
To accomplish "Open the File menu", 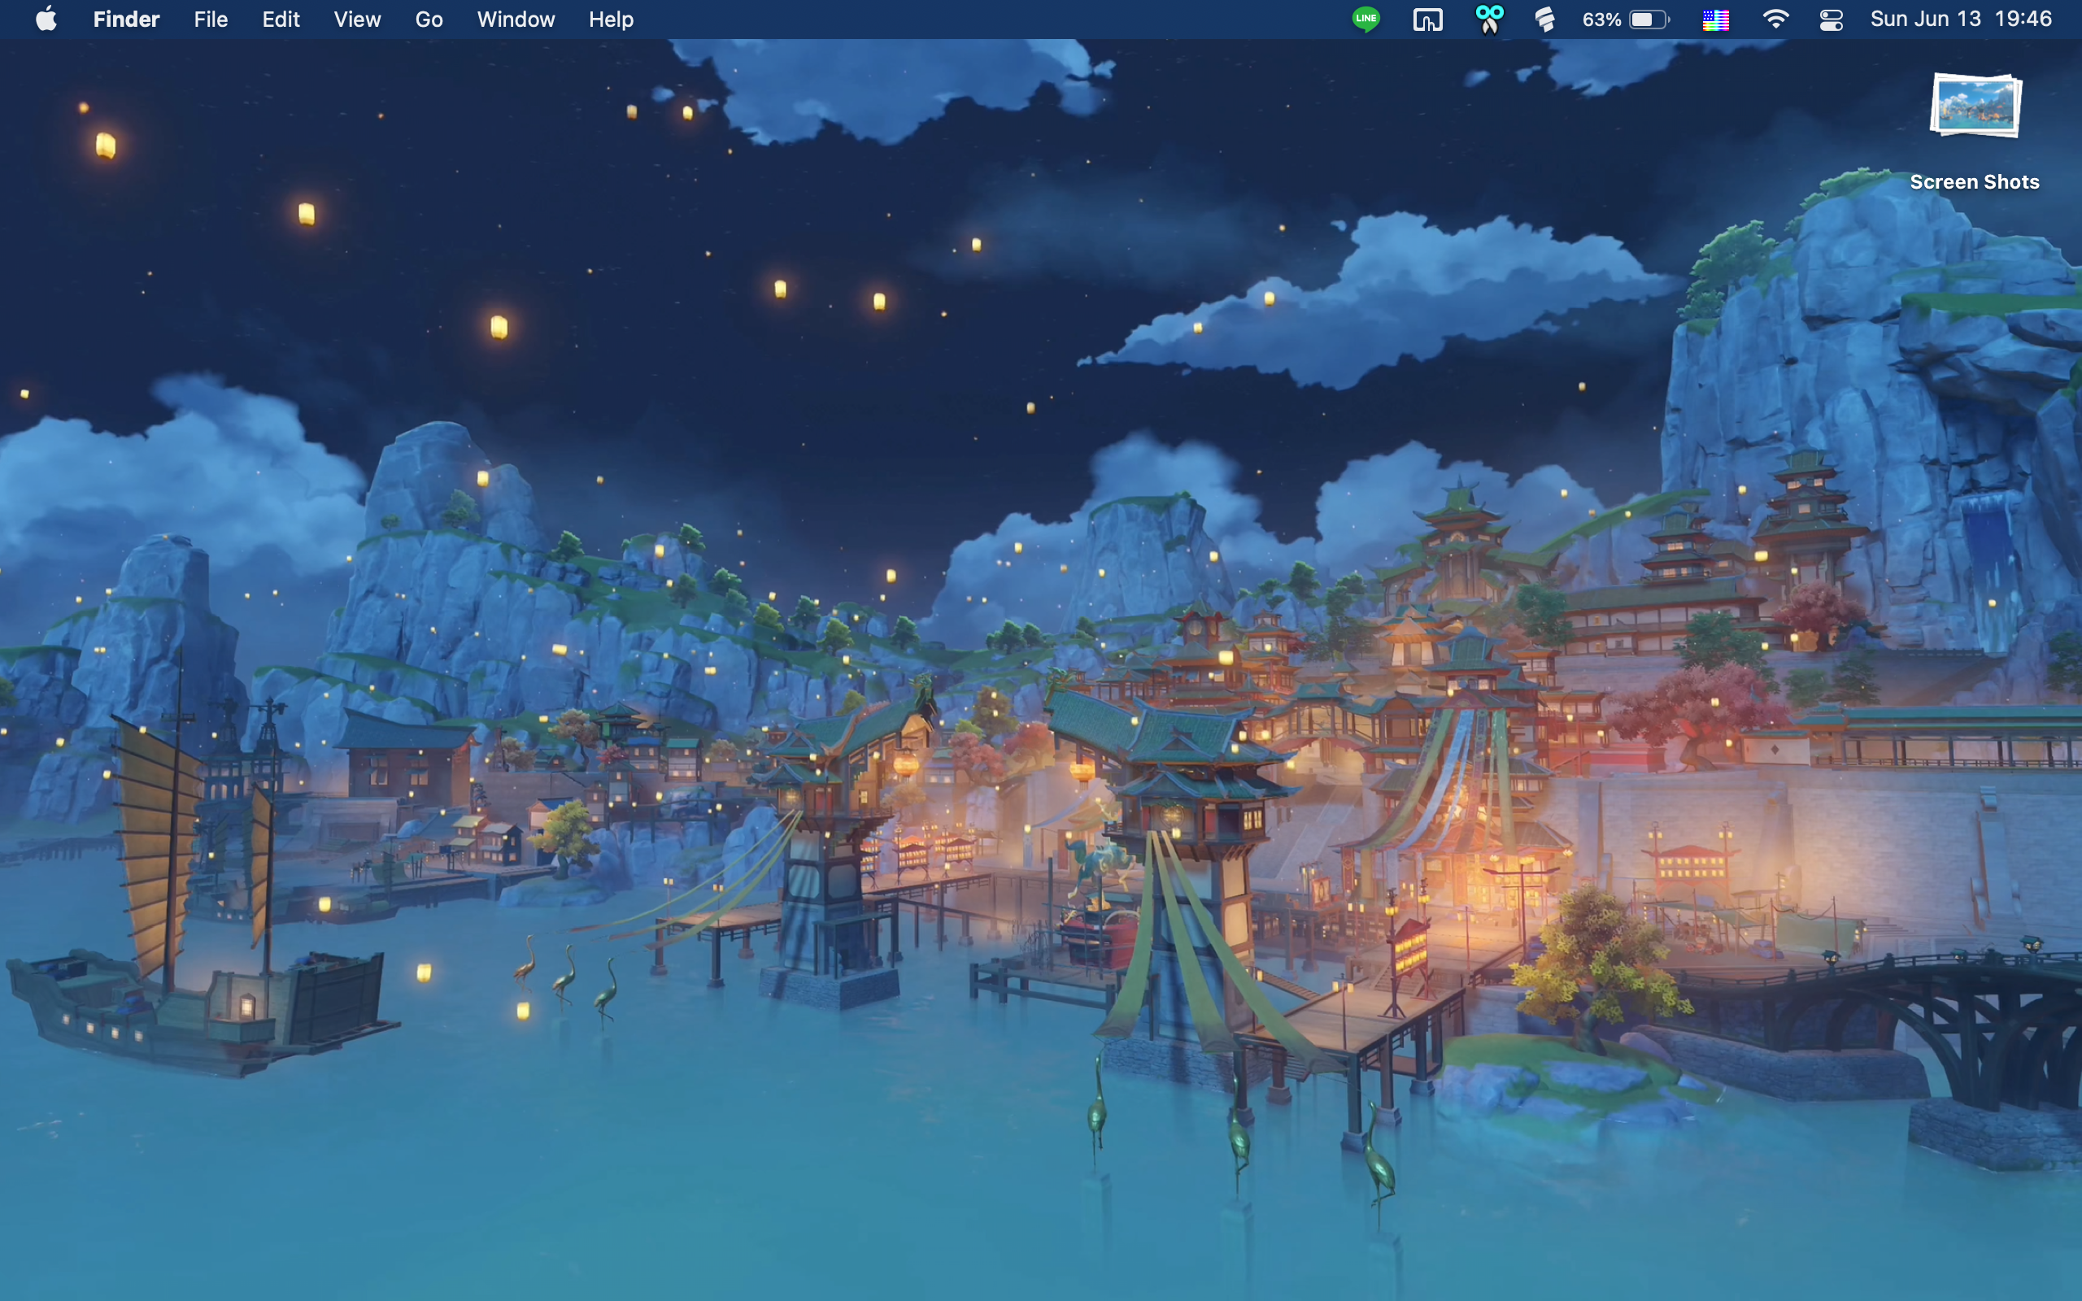I will pyautogui.click(x=211, y=19).
